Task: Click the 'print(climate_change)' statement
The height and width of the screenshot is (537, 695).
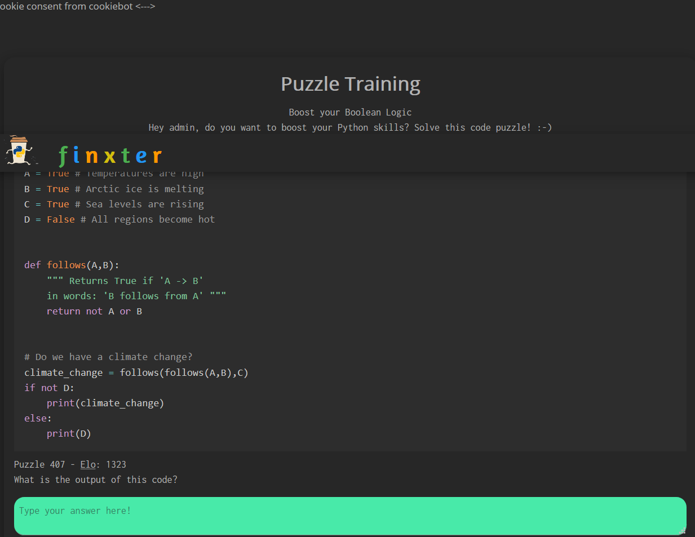Action: (105, 403)
